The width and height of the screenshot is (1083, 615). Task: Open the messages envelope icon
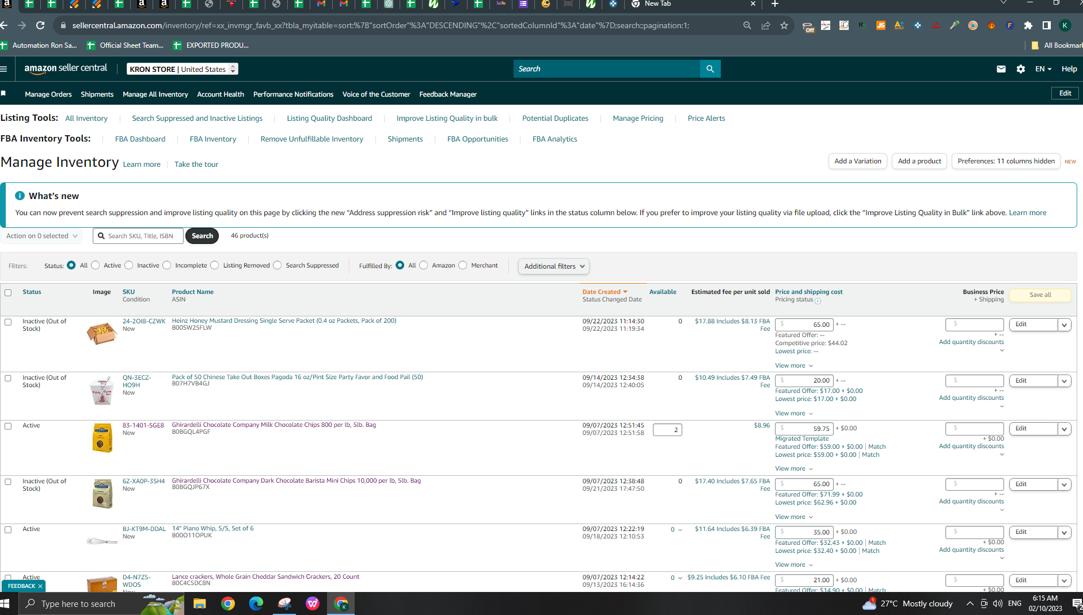pos(1001,69)
